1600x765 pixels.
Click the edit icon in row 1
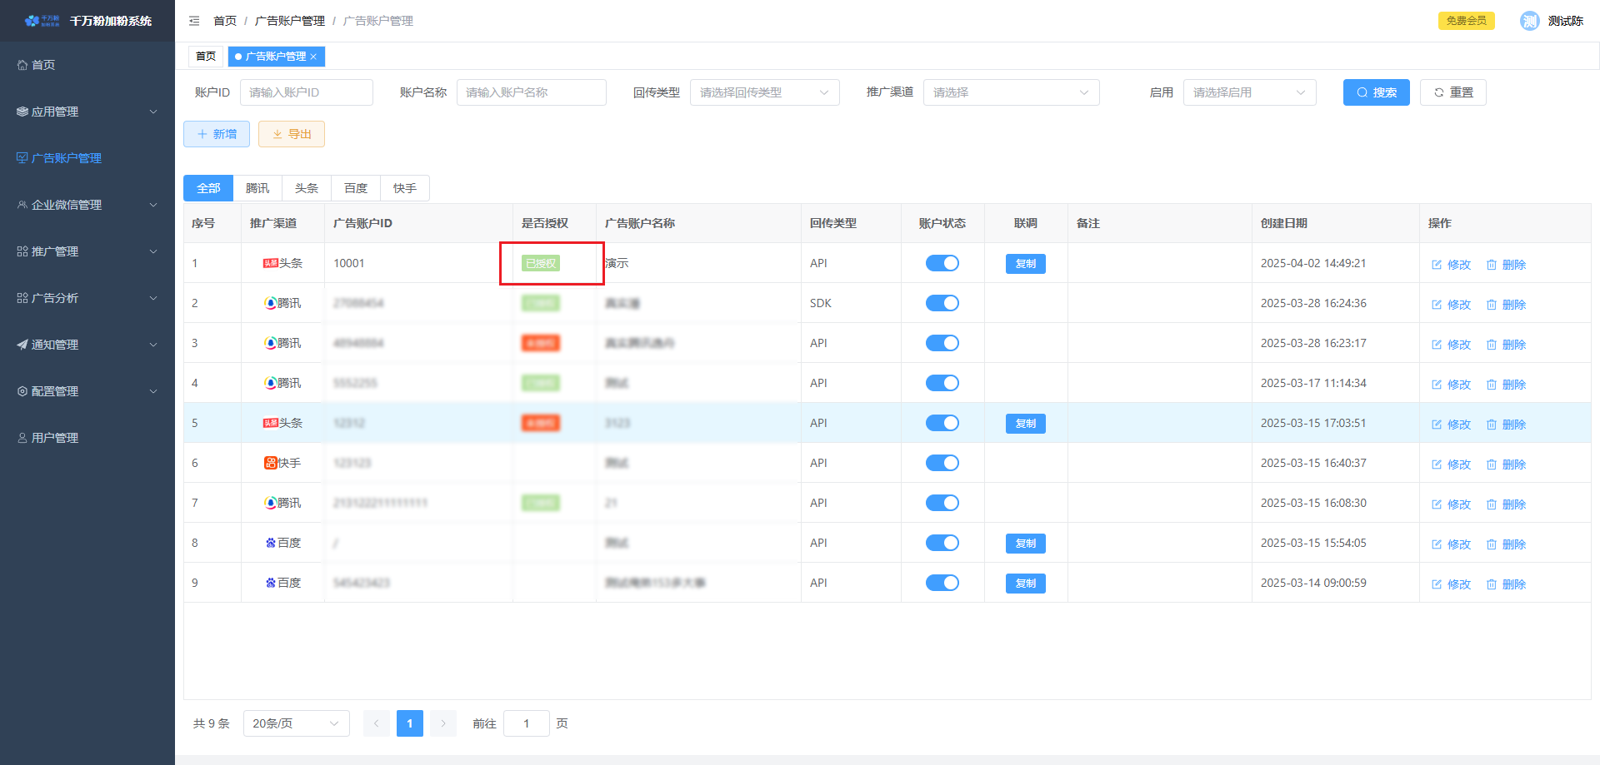(x=1437, y=265)
